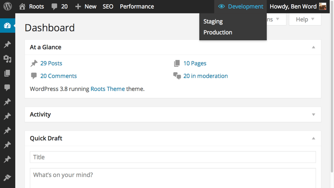Open Comments icon in sidebar
Image resolution: width=334 pixels, height=188 pixels.
(x=7, y=87)
